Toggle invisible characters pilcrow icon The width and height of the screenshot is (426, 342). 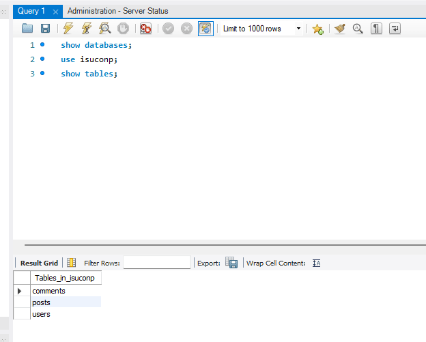point(376,29)
